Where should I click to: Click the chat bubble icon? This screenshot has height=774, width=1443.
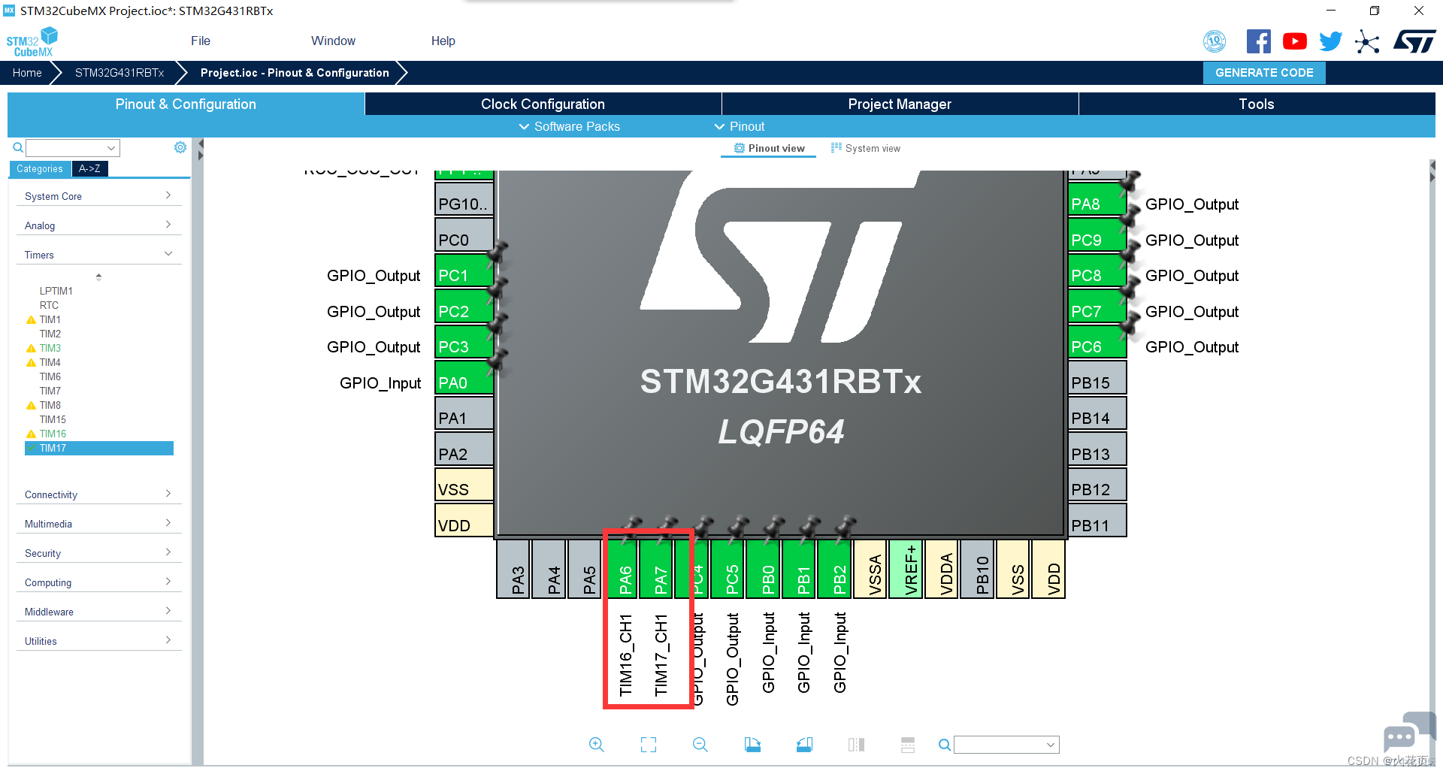[x=1408, y=733]
